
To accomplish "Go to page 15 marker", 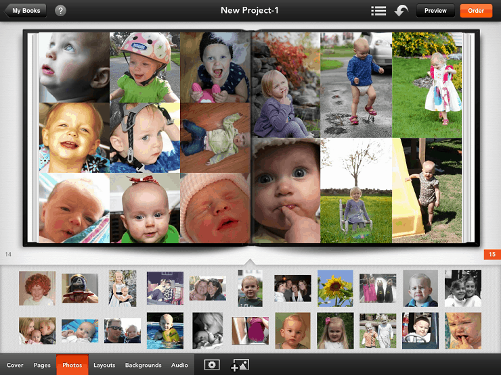I will click(x=492, y=254).
